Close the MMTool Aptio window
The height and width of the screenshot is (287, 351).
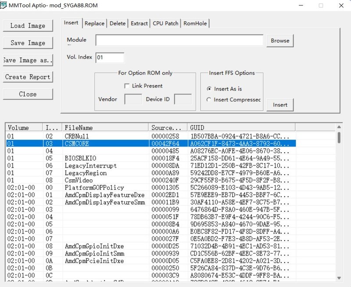(x=341, y=5)
